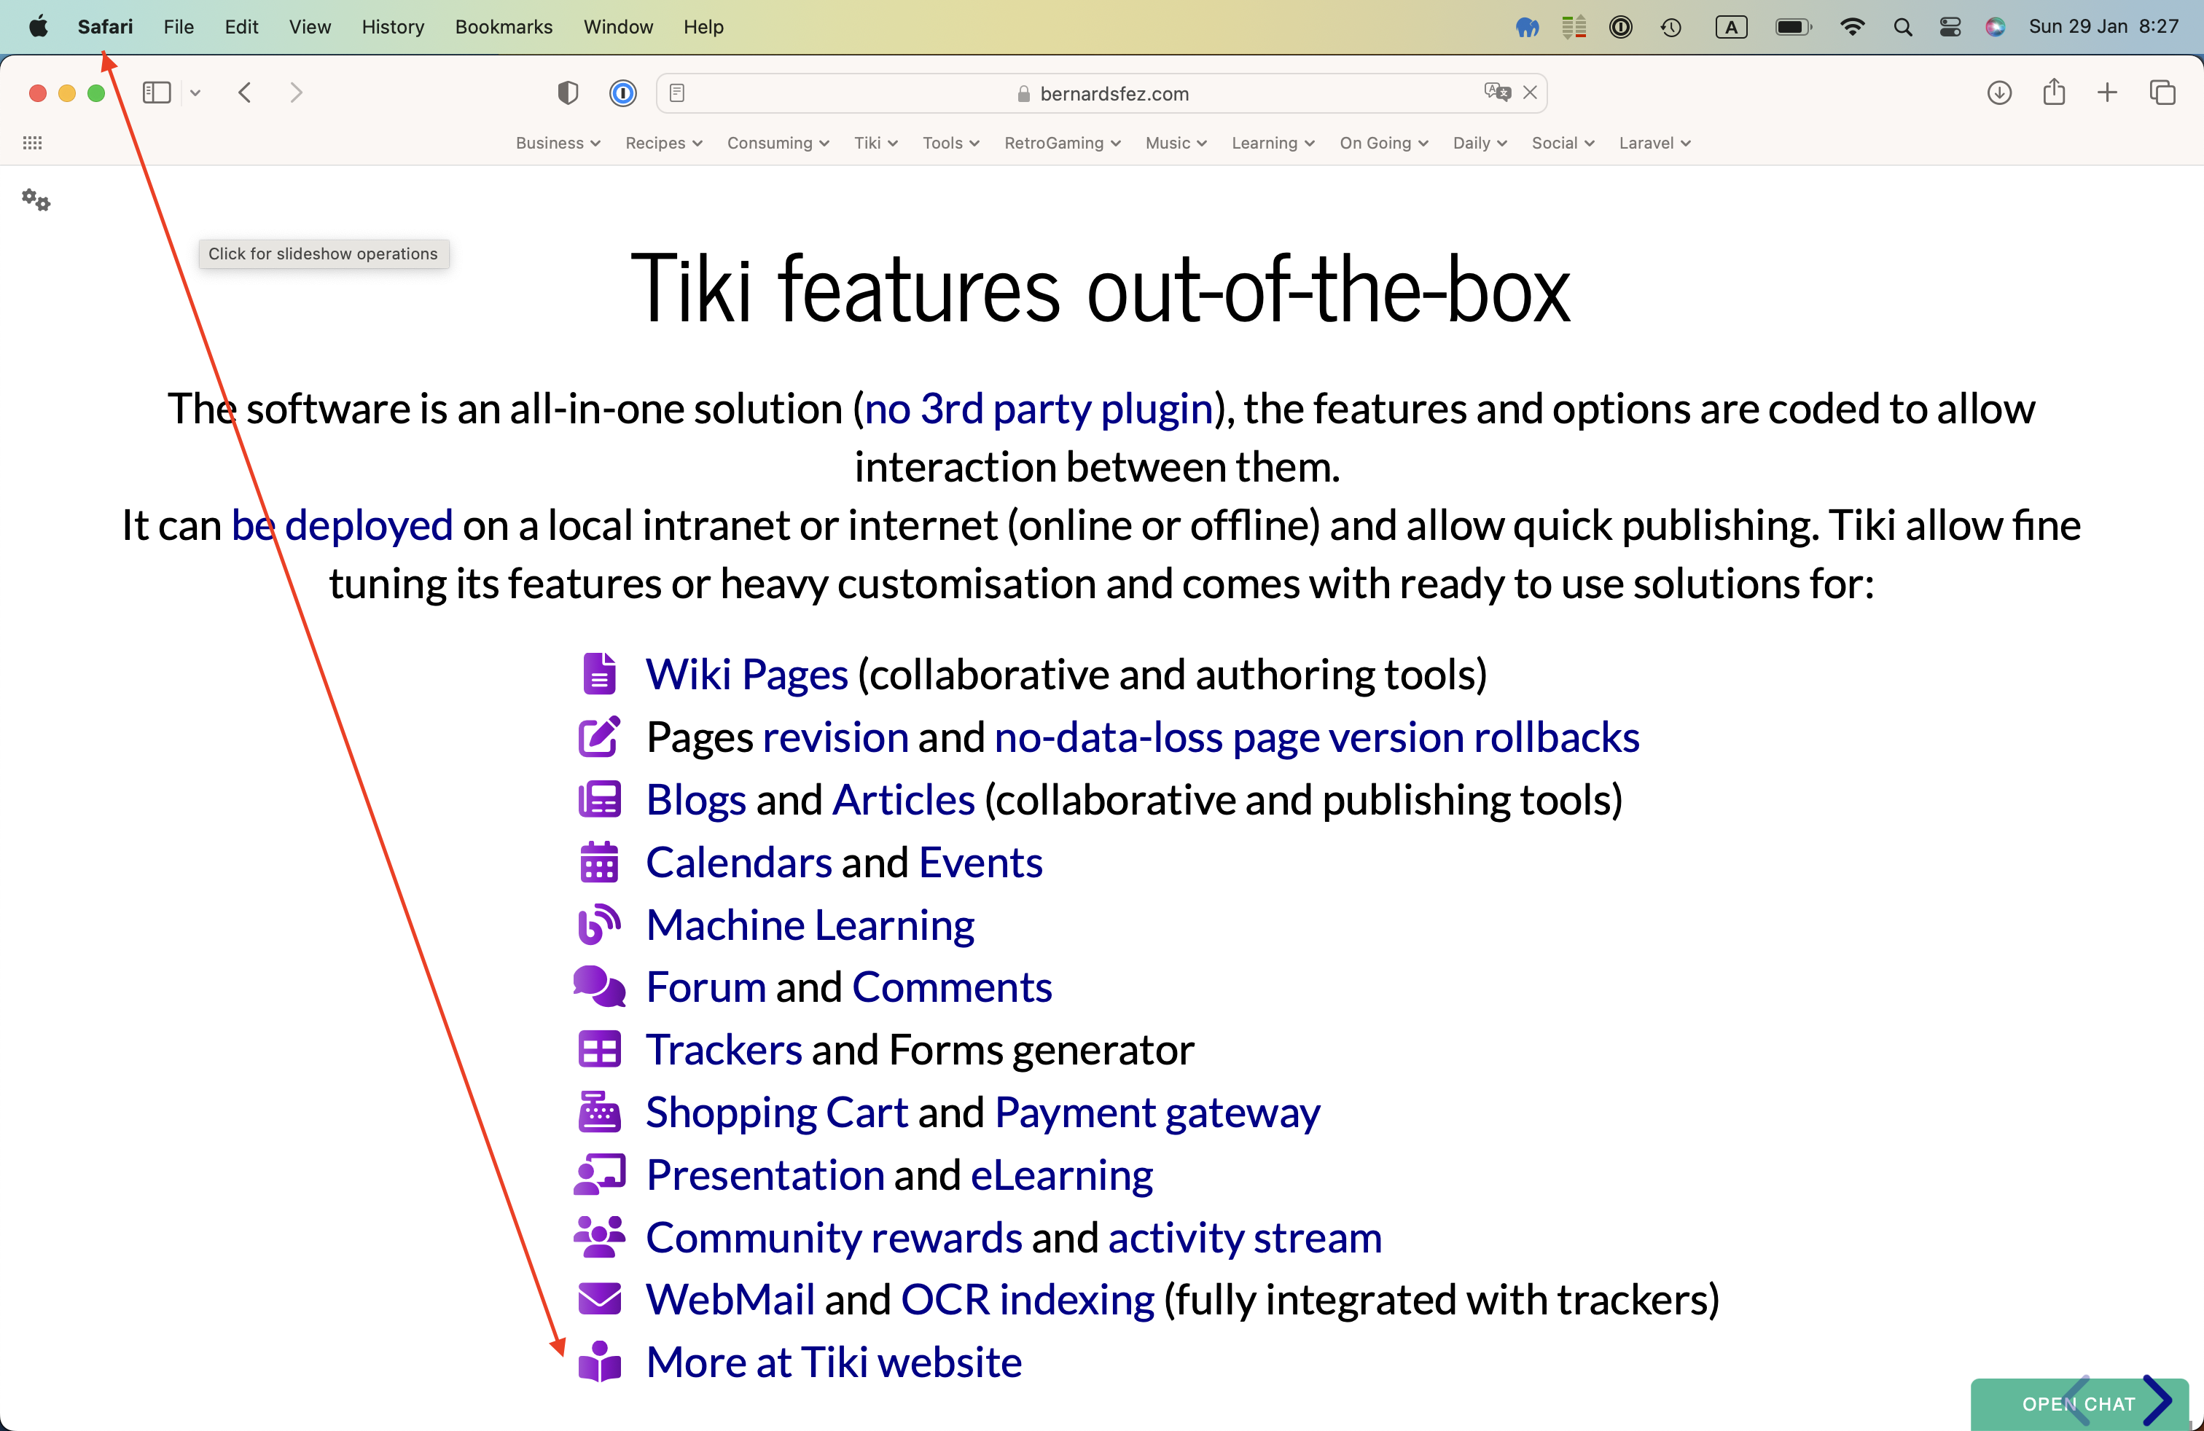Expand the Tools bookmarks folder
This screenshot has height=1431, width=2204.
(950, 143)
